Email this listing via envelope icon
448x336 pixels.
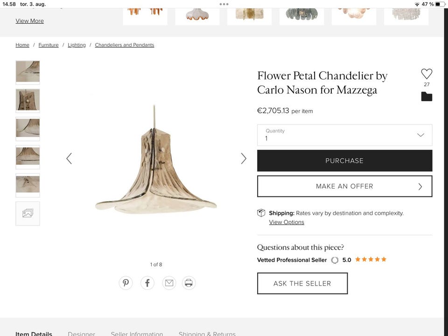pyautogui.click(x=169, y=283)
